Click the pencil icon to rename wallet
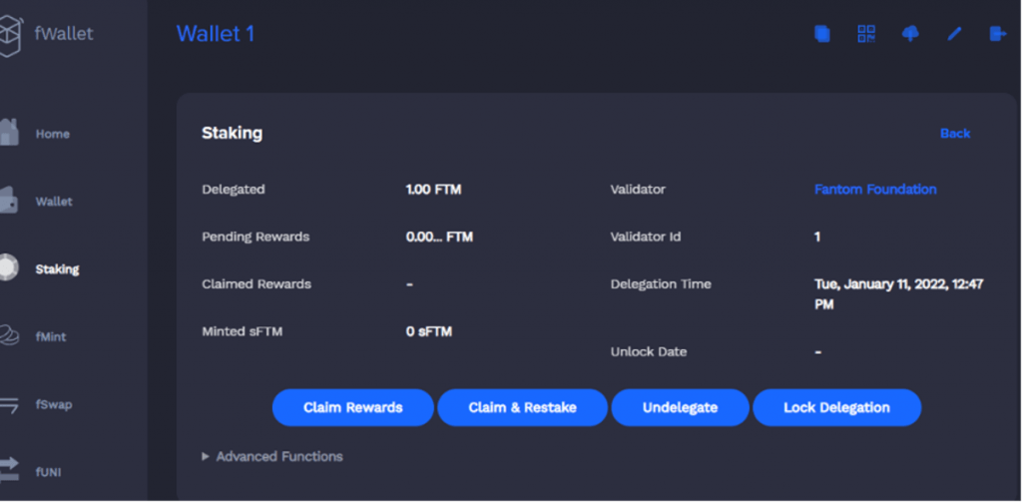Viewport: 1022px width, 502px height. coord(954,34)
